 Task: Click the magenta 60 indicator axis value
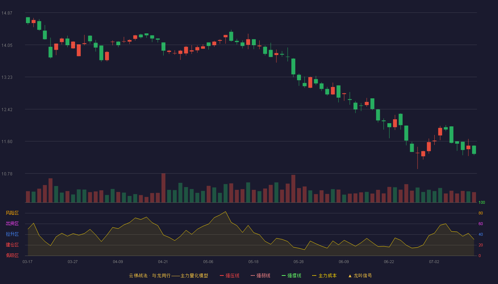click(481, 224)
